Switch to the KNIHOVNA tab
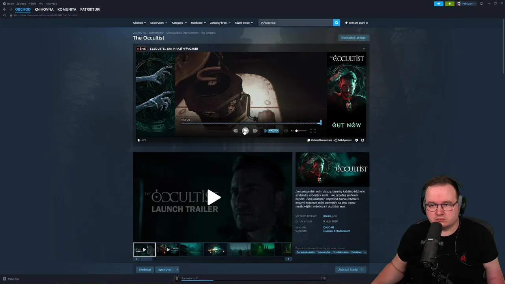 click(x=44, y=9)
